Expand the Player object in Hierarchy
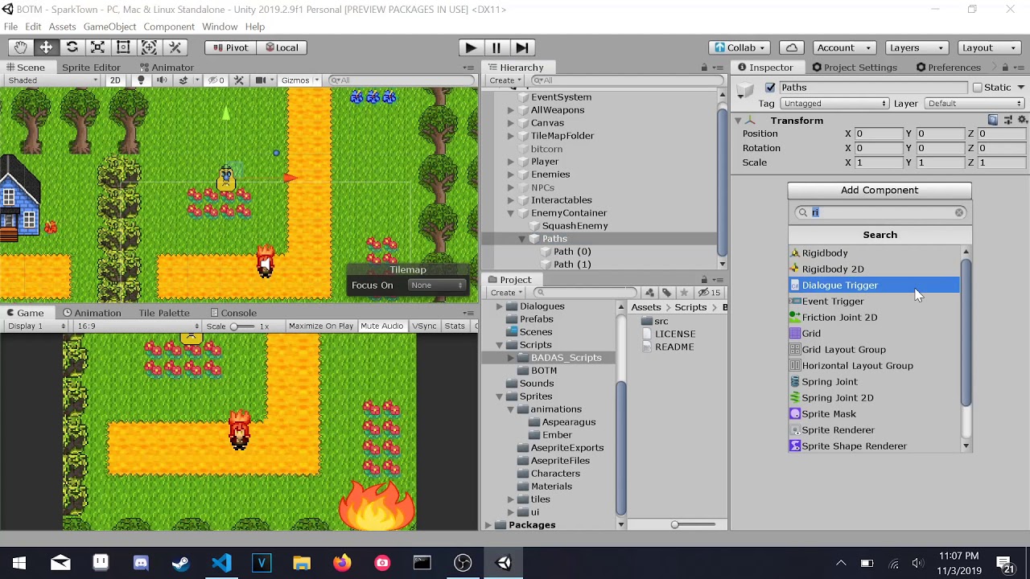This screenshot has width=1030, height=579. pyautogui.click(x=511, y=162)
